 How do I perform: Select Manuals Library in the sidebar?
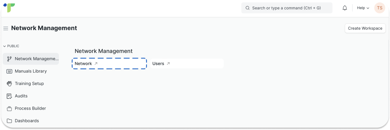tap(31, 71)
